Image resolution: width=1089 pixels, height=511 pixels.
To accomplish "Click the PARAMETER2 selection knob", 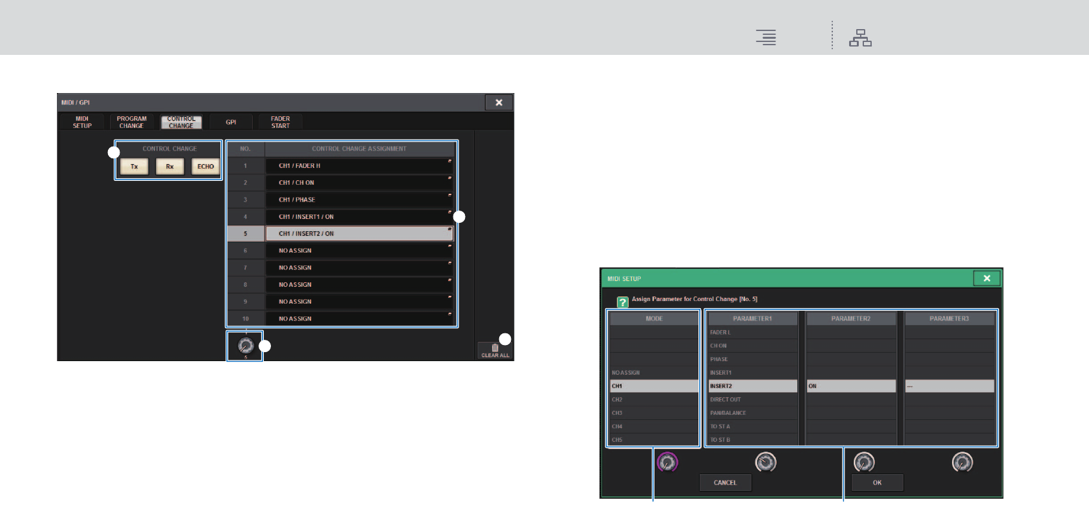I will 864,462.
